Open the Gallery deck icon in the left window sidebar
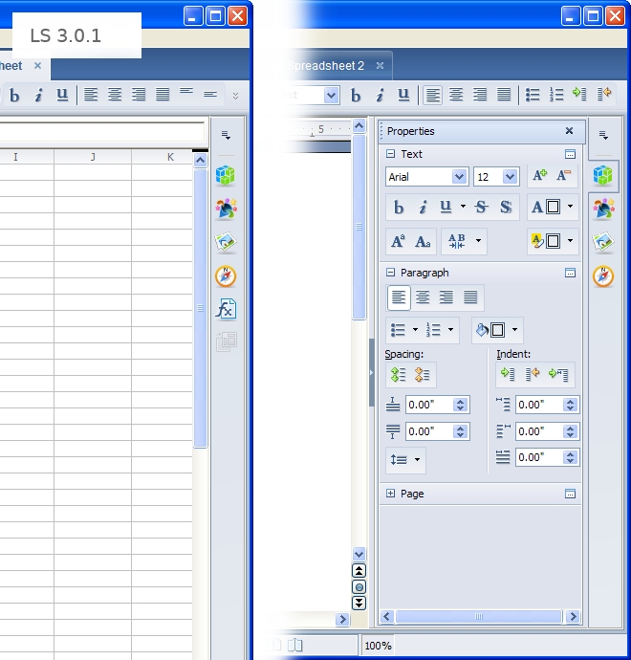 tap(226, 242)
